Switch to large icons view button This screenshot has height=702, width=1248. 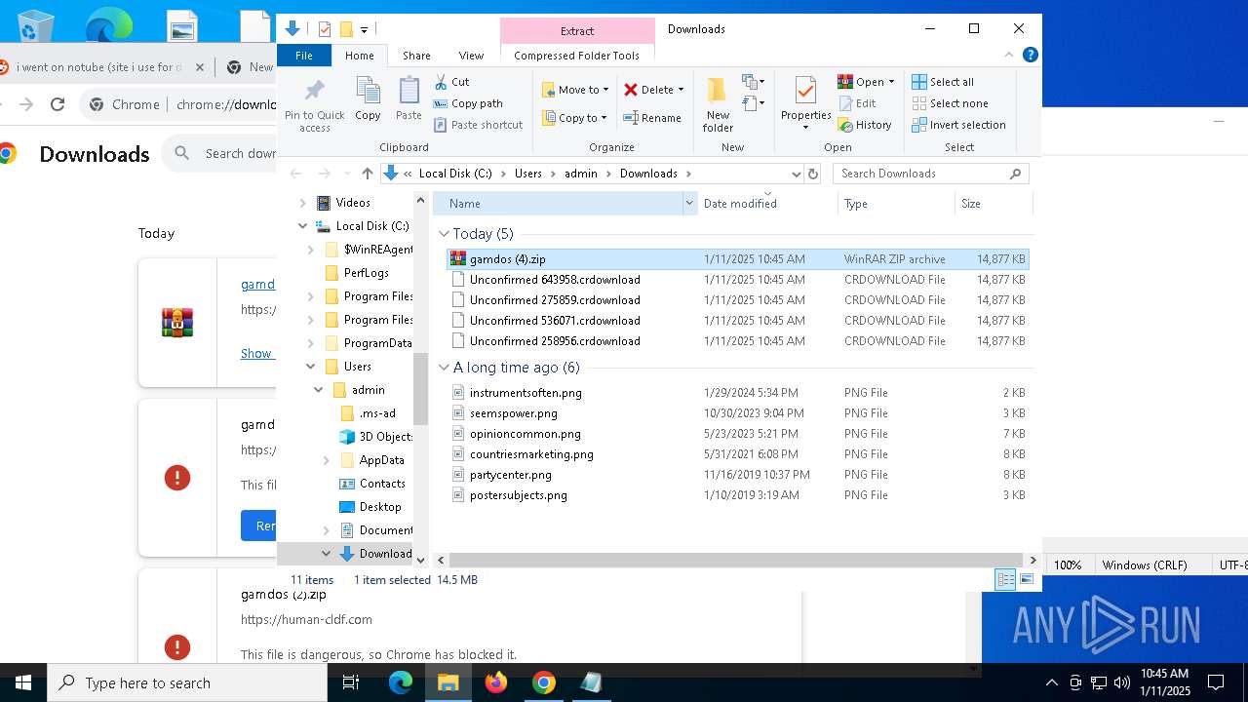coord(1026,579)
